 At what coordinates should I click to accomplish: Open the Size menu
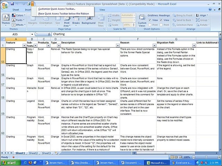point(58,21)
